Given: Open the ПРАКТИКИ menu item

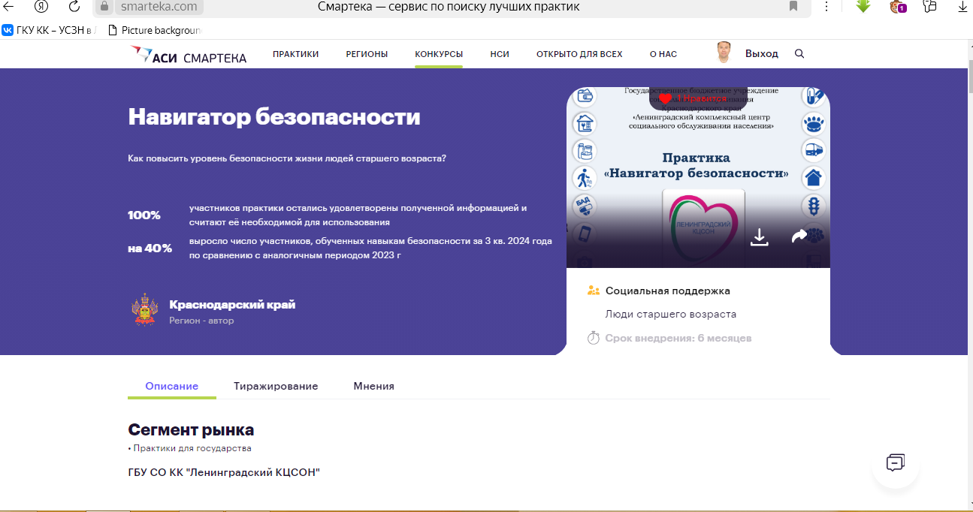Looking at the screenshot, I should [295, 54].
